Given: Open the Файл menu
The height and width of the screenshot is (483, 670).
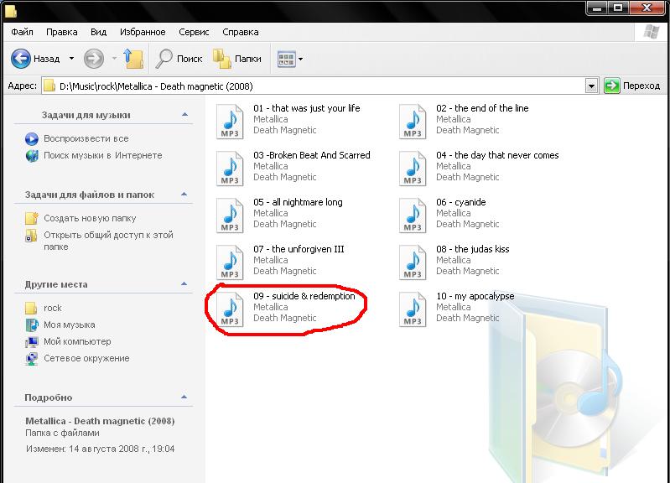Looking at the screenshot, I should click(x=23, y=32).
